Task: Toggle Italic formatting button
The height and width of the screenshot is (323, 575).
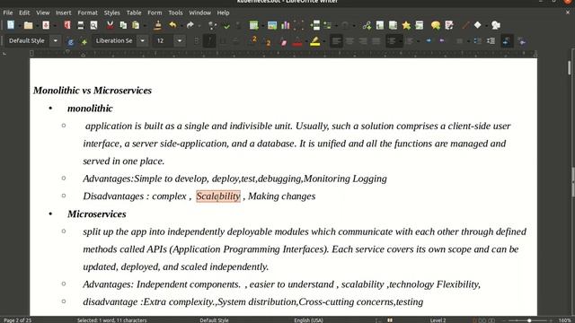Action: (209, 41)
